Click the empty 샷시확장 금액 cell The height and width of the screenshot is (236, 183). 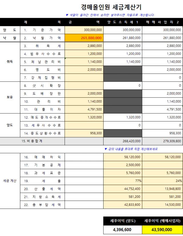(x=84, y=86)
